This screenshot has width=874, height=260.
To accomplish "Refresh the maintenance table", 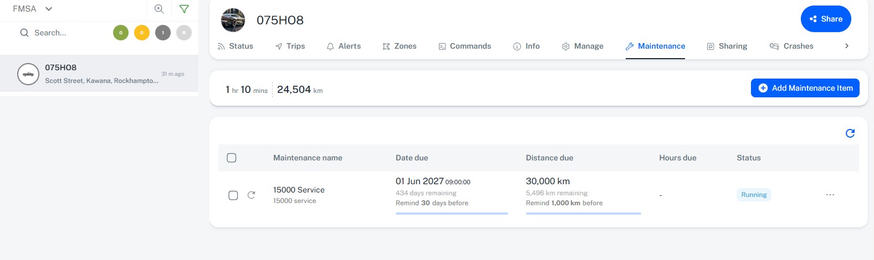I will [850, 133].
